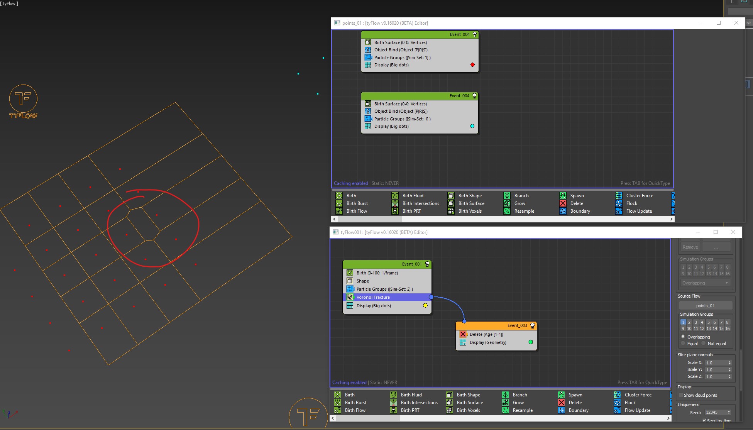Screen dimensions: 753x430
Task: Select Birth Intersections icon in points_01 editor
Action: (x=395, y=203)
